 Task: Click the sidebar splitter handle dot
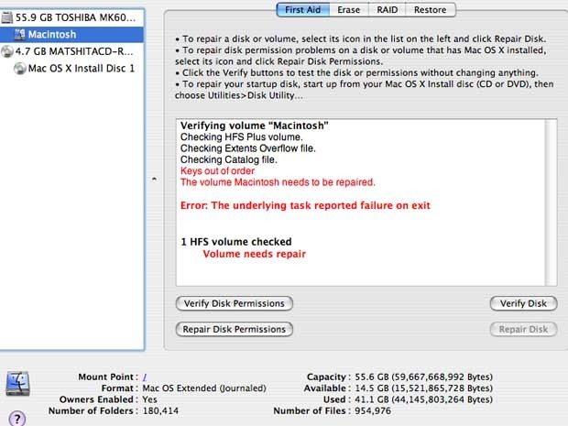pos(154,179)
